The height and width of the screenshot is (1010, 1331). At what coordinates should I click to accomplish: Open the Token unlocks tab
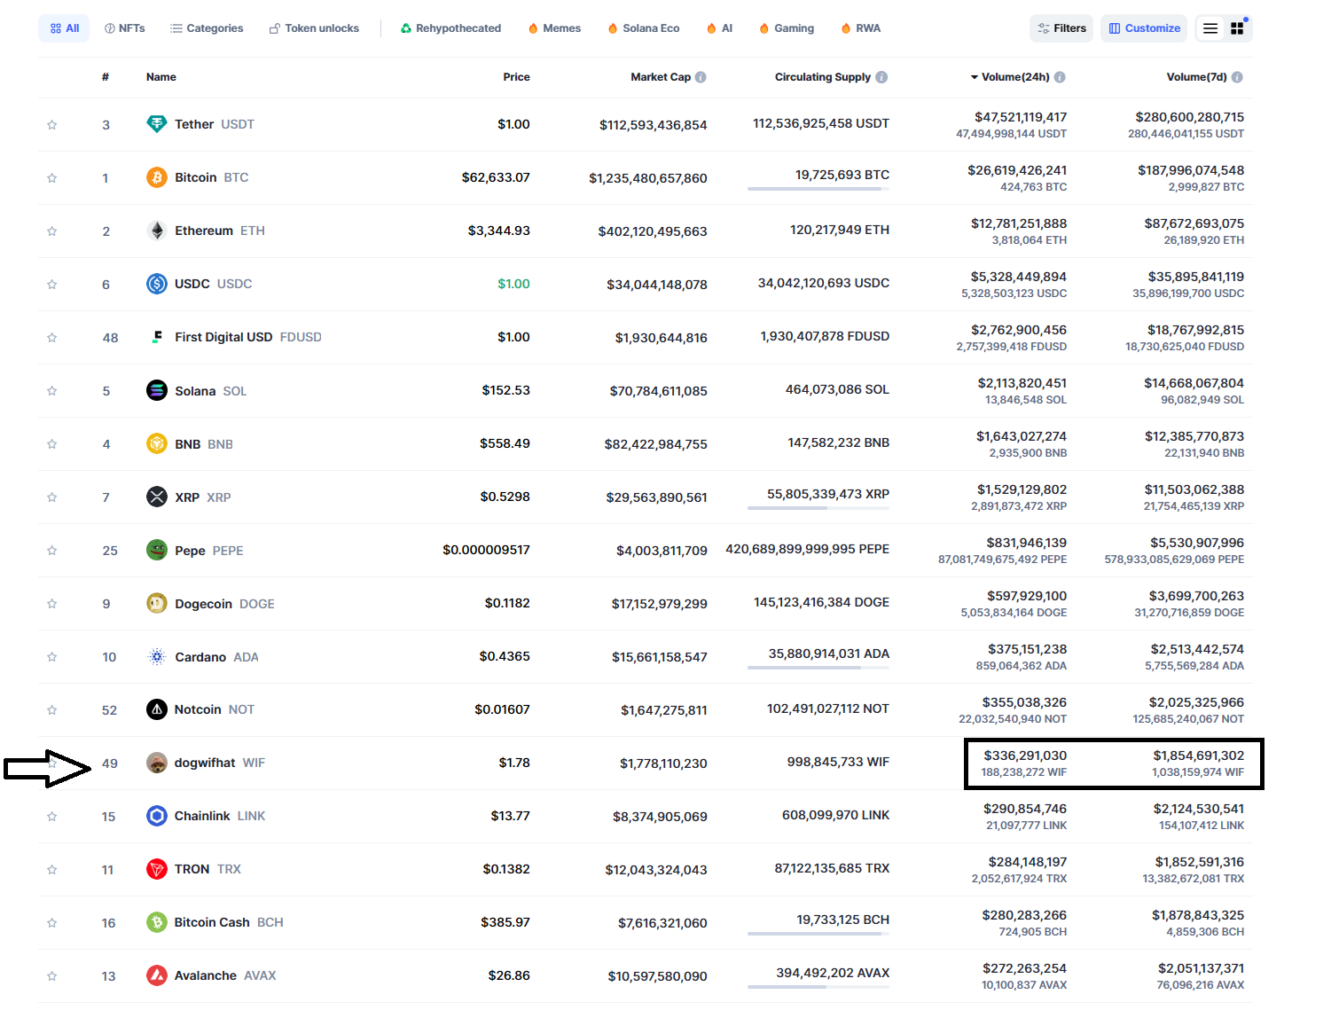coord(314,28)
